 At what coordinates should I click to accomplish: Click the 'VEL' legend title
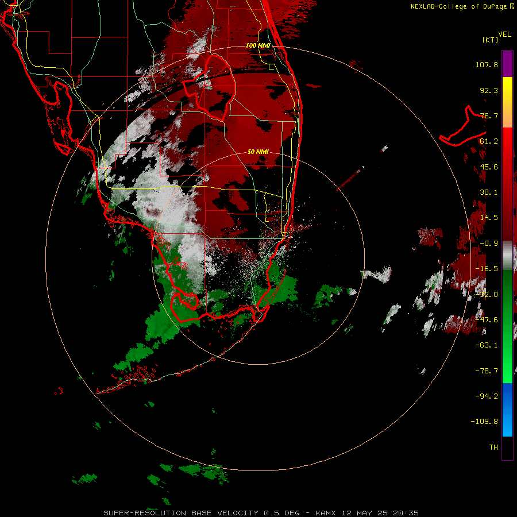click(504, 34)
